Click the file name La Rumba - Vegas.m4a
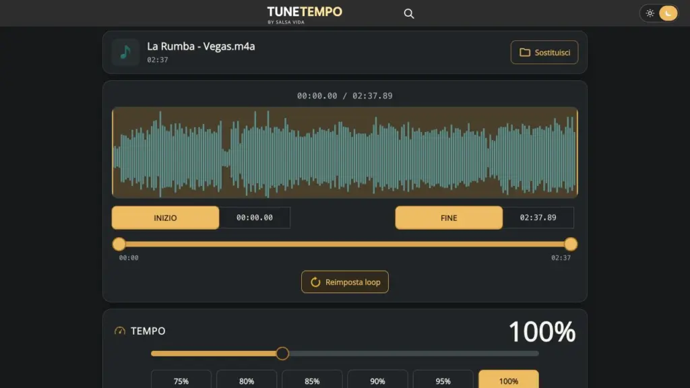Viewport: 690px width, 388px height. pyautogui.click(x=201, y=46)
